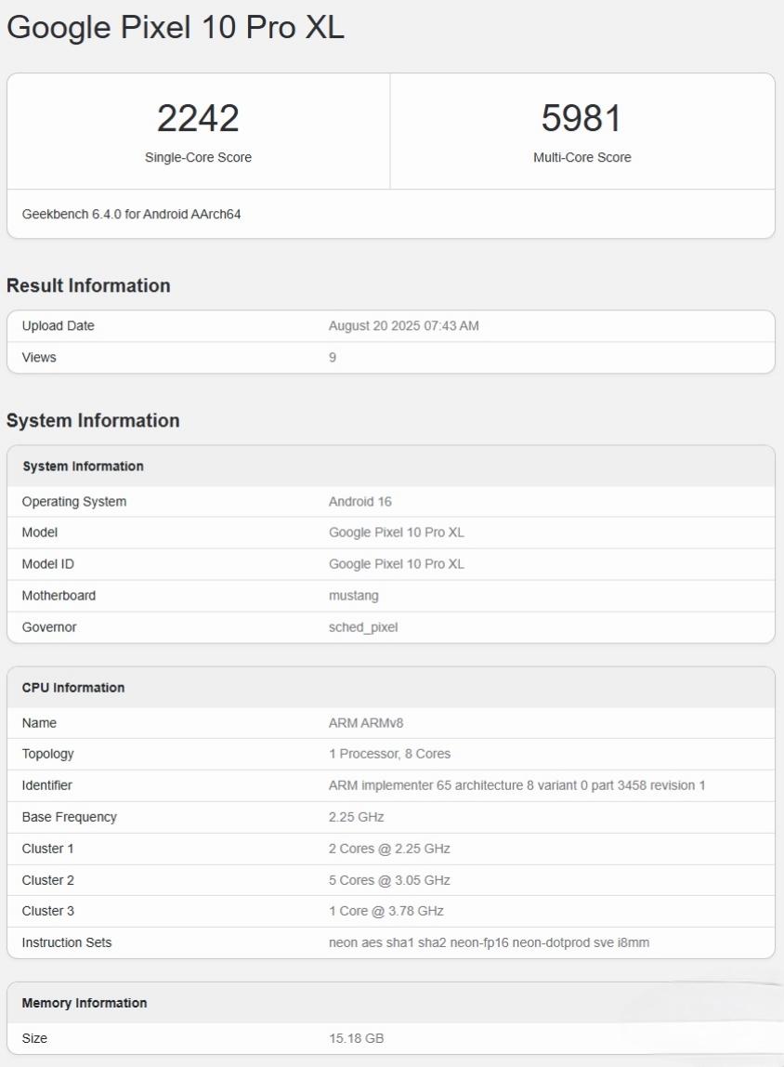This screenshot has width=784, height=1067.
Task: Click the Model ID row label
Action: (47, 564)
